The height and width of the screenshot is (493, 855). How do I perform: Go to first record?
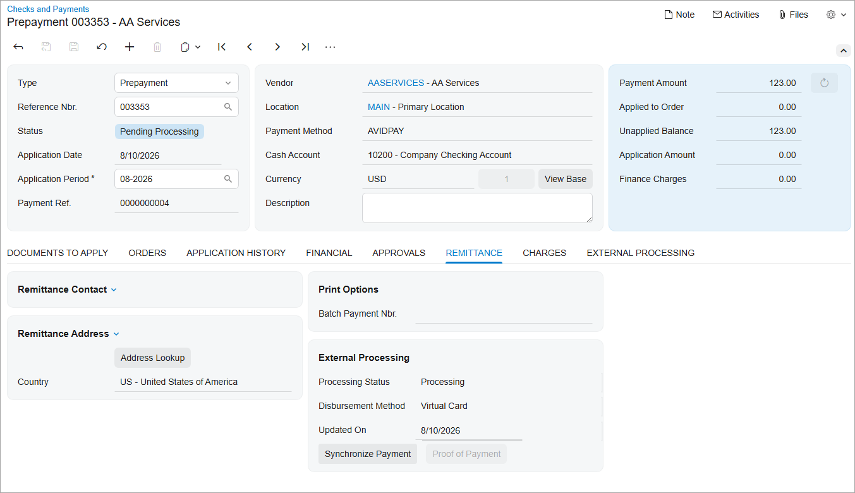coord(222,47)
